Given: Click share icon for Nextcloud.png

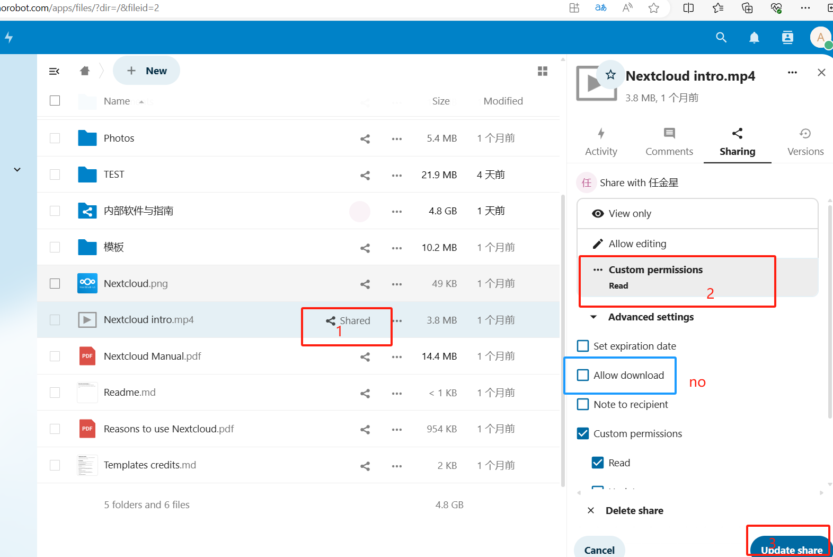Looking at the screenshot, I should (365, 284).
